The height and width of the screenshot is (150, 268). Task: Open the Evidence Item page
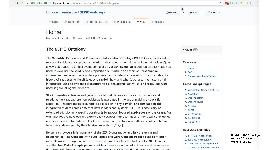point(195,98)
